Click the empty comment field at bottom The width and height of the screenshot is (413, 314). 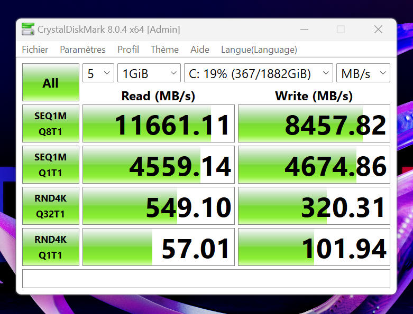coord(206,279)
